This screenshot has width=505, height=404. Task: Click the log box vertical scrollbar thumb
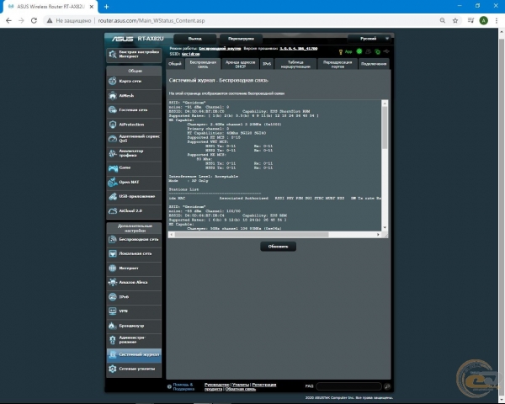tap(385, 127)
